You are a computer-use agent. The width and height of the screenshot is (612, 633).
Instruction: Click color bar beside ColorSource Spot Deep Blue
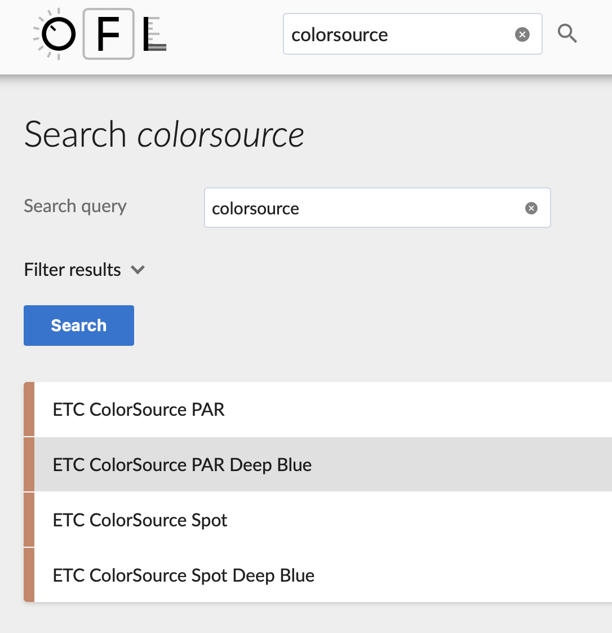[x=29, y=575]
